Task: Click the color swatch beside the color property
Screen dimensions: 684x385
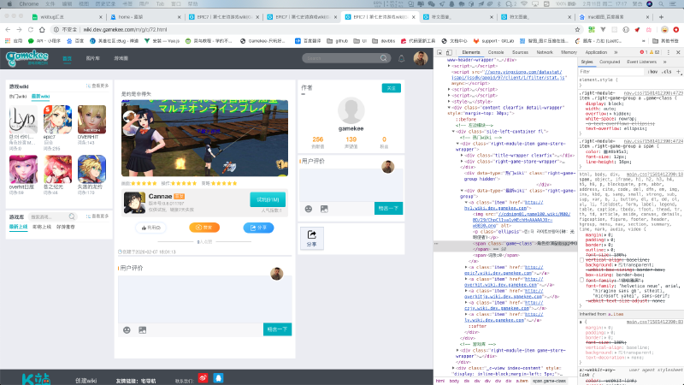Action: 604,151
